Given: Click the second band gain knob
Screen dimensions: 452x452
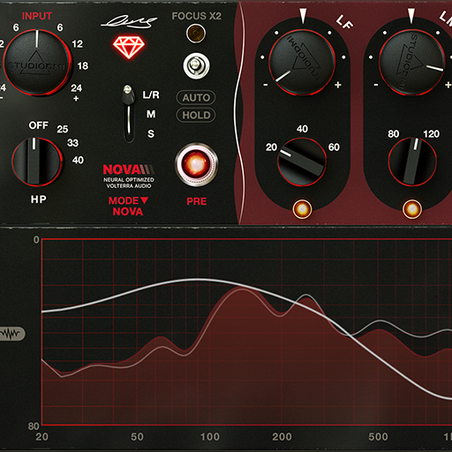Looking at the screenshot, I should (412, 62).
